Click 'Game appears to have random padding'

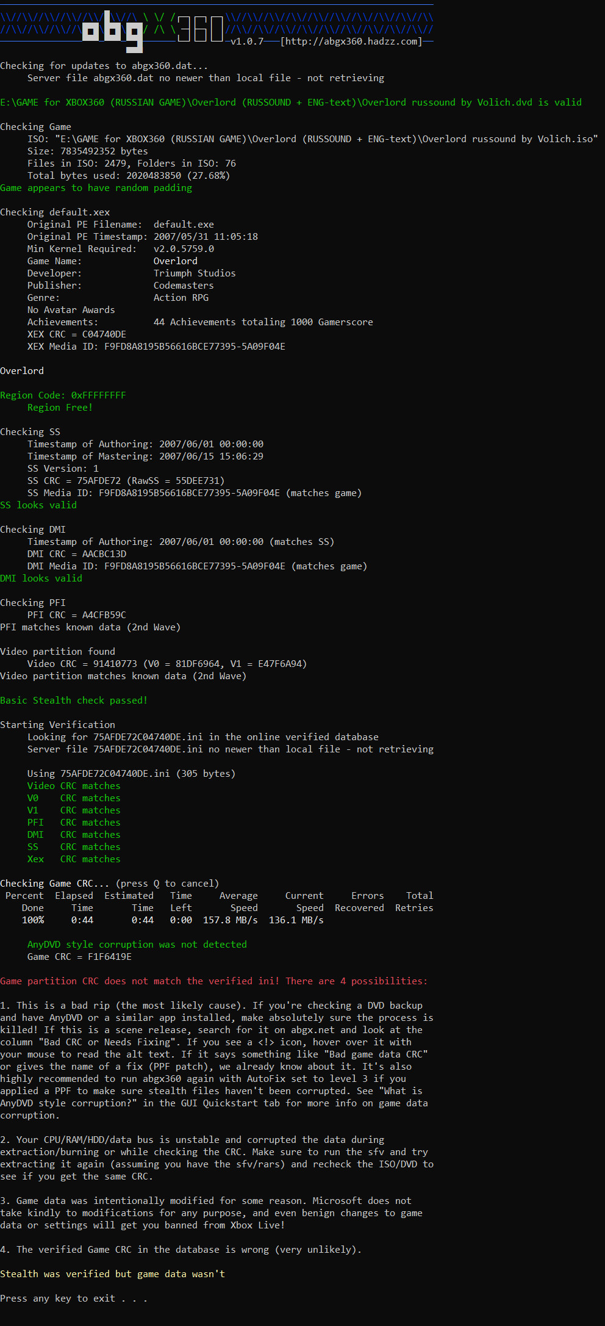point(96,188)
